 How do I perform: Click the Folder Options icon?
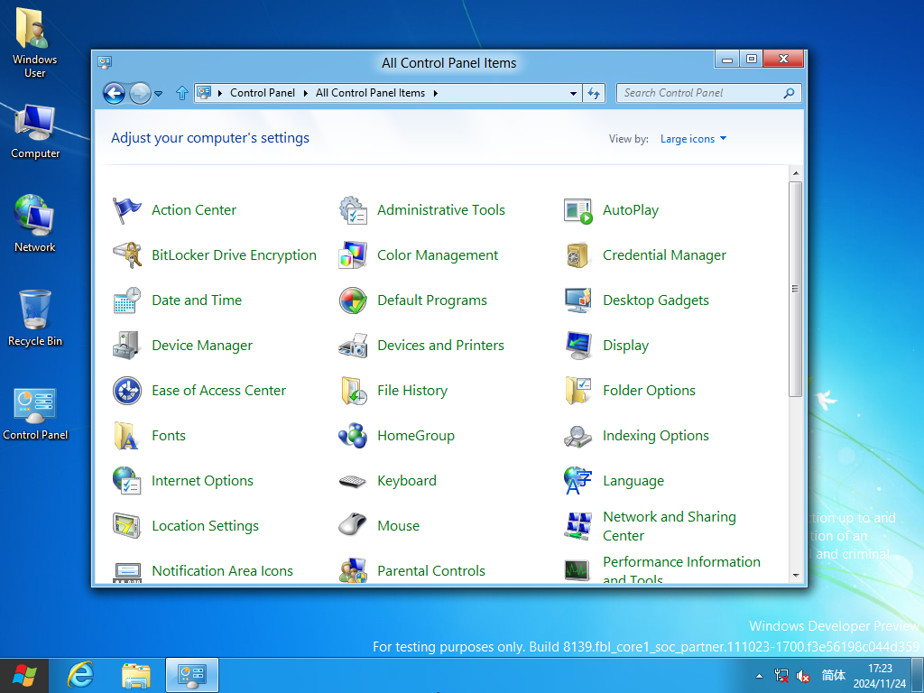(x=578, y=391)
